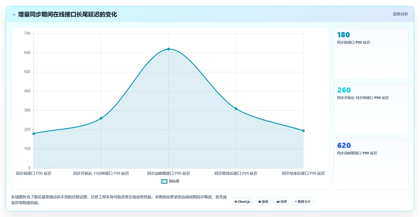This screenshot has width=420, height=217.
Task: Click the 指标值 legend label
Action: tap(174, 181)
